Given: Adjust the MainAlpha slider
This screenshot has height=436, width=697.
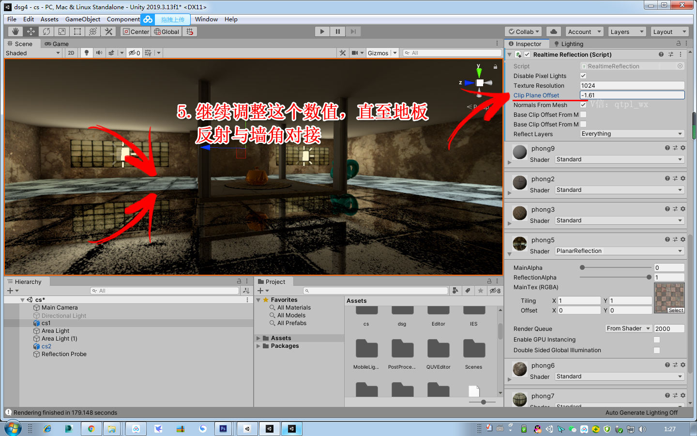Looking at the screenshot, I should click(x=616, y=267).
